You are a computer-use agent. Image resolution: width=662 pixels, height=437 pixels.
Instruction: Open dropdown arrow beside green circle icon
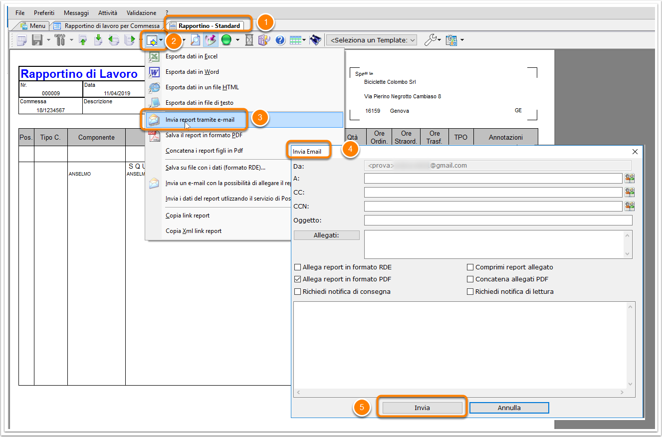pyautogui.click(x=237, y=40)
